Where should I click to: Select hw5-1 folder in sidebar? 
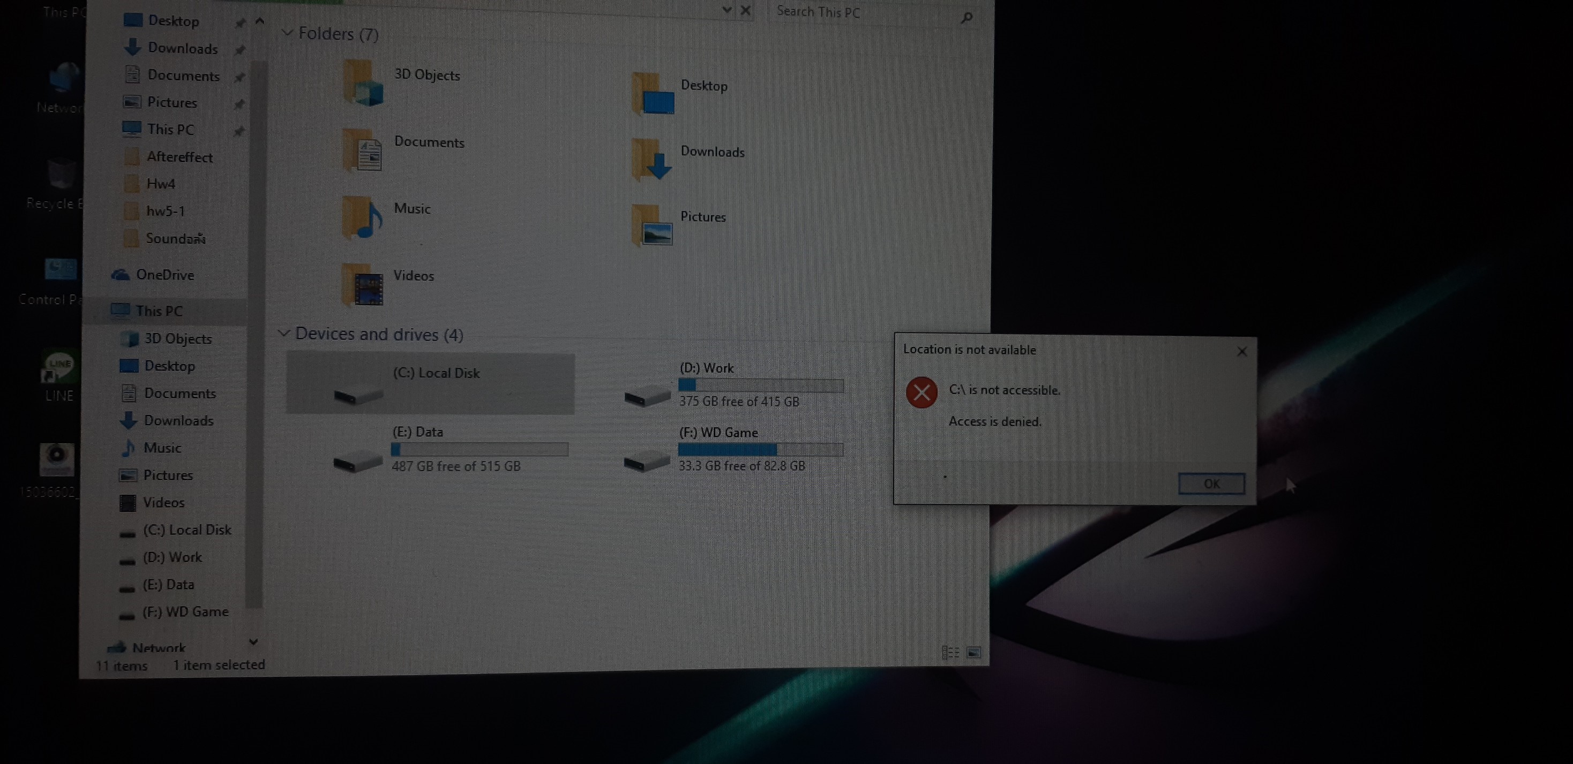[165, 211]
